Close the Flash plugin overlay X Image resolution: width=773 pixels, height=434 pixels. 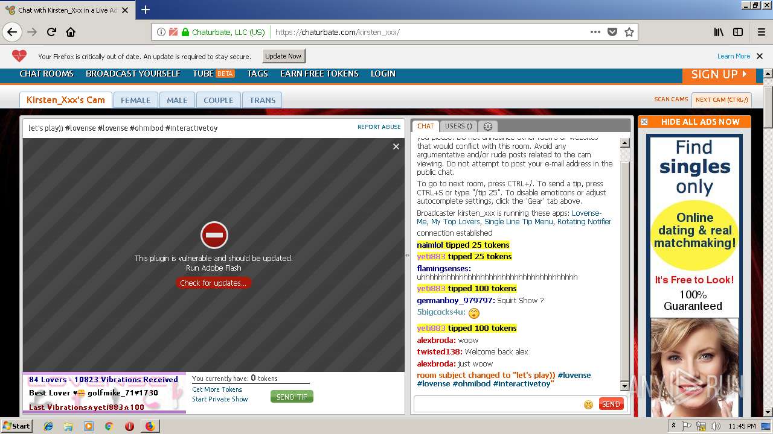point(396,146)
